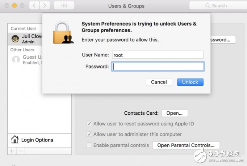Click the Search field in the toolbar
Screen dimensions: 247x166
coord(217,6)
